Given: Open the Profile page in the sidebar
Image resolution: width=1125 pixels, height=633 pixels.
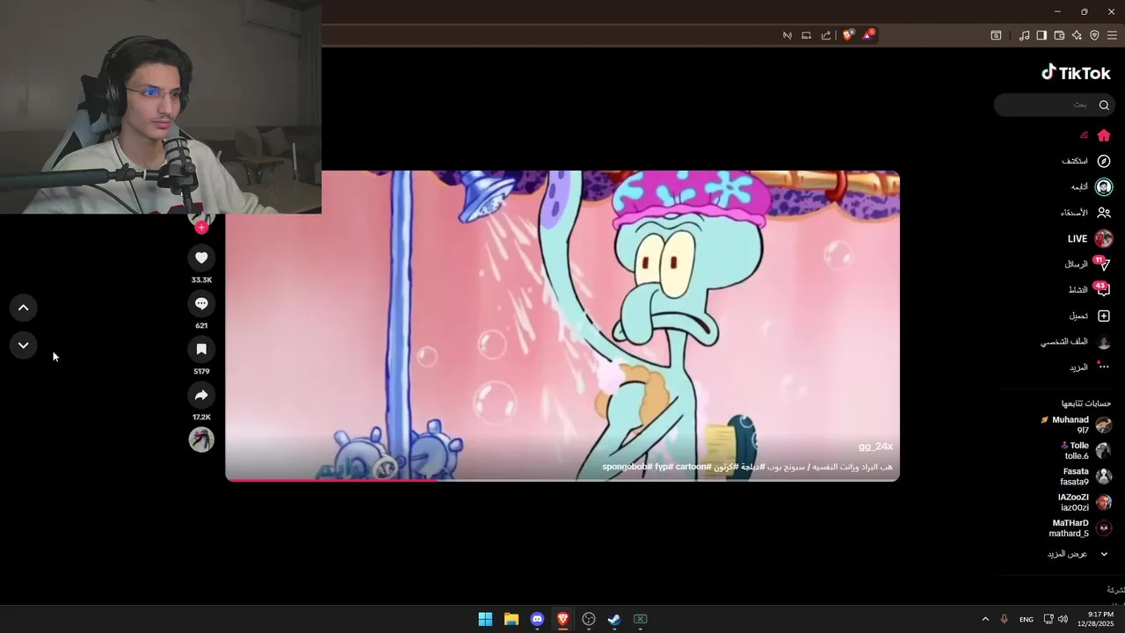Looking at the screenshot, I should 1077,341.
